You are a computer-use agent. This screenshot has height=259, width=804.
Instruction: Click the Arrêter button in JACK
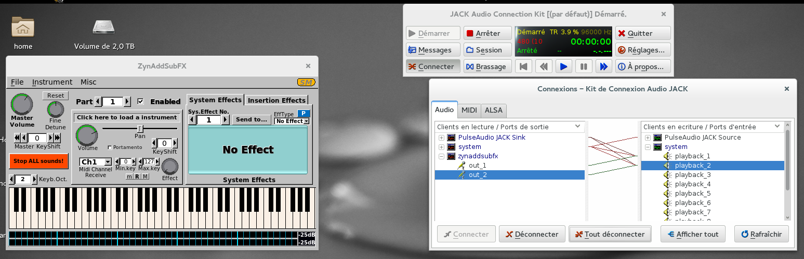[x=487, y=33]
